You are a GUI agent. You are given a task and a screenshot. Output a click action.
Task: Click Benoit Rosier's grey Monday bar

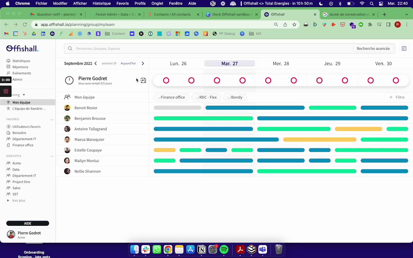click(x=177, y=107)
